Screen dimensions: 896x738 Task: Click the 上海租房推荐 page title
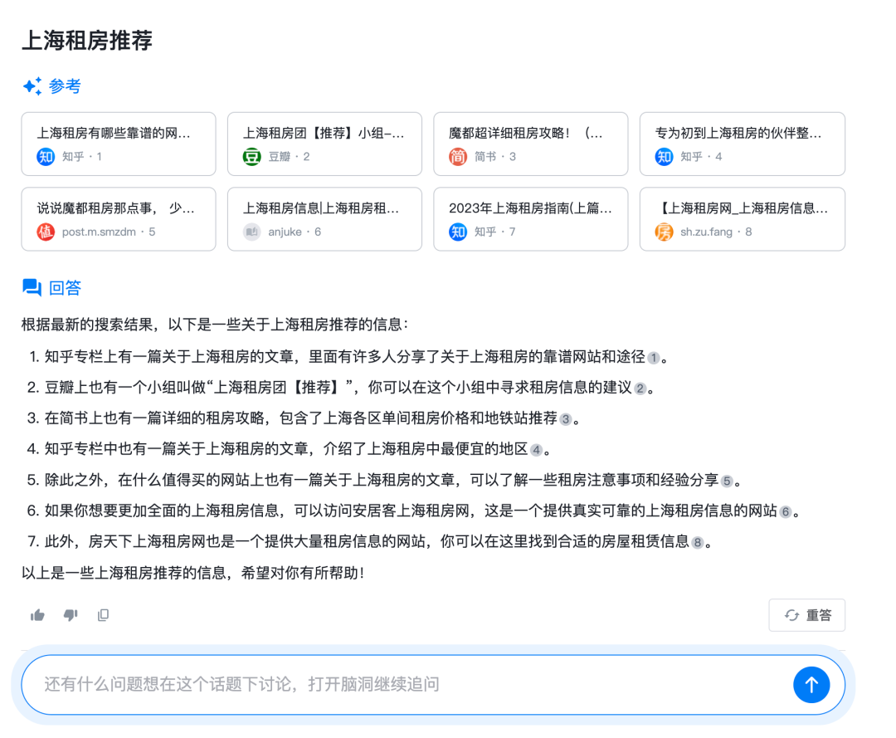(87, 41)
